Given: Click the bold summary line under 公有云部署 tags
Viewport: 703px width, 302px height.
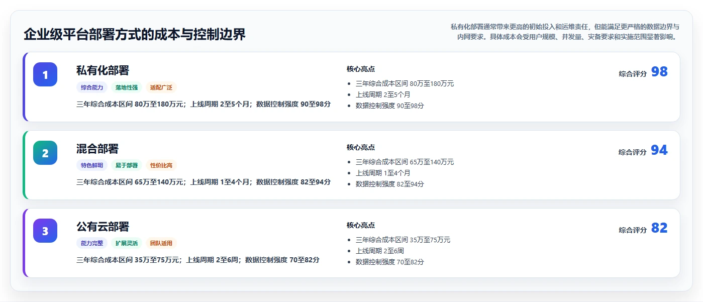Looking at the screenshot, I should point(198,260).
